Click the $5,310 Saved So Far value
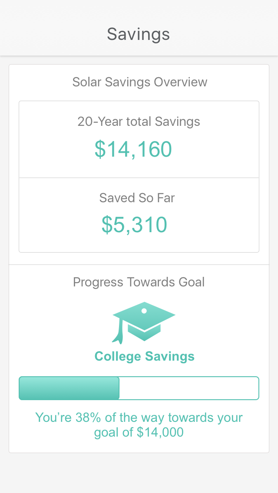Viewport: 278px width, 493px height. click(x=134, y=224)
